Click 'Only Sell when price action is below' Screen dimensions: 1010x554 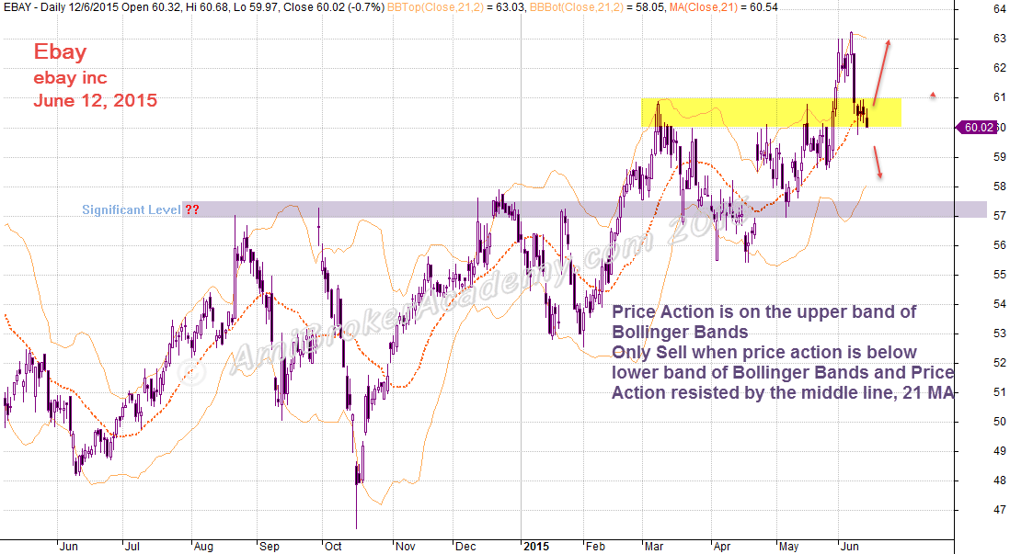pyautogui.click(x=764, y=353)
